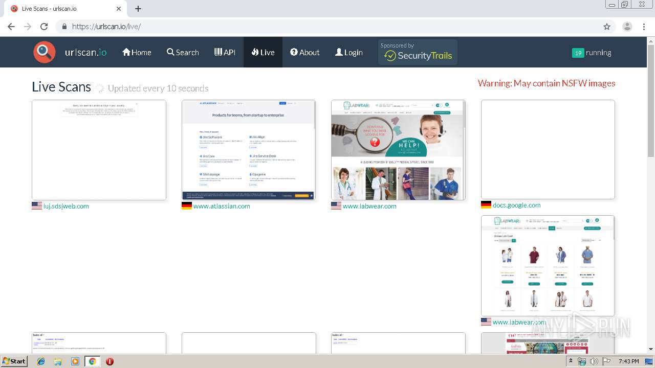Click Updated every 10 seconds text

[158, 88]
